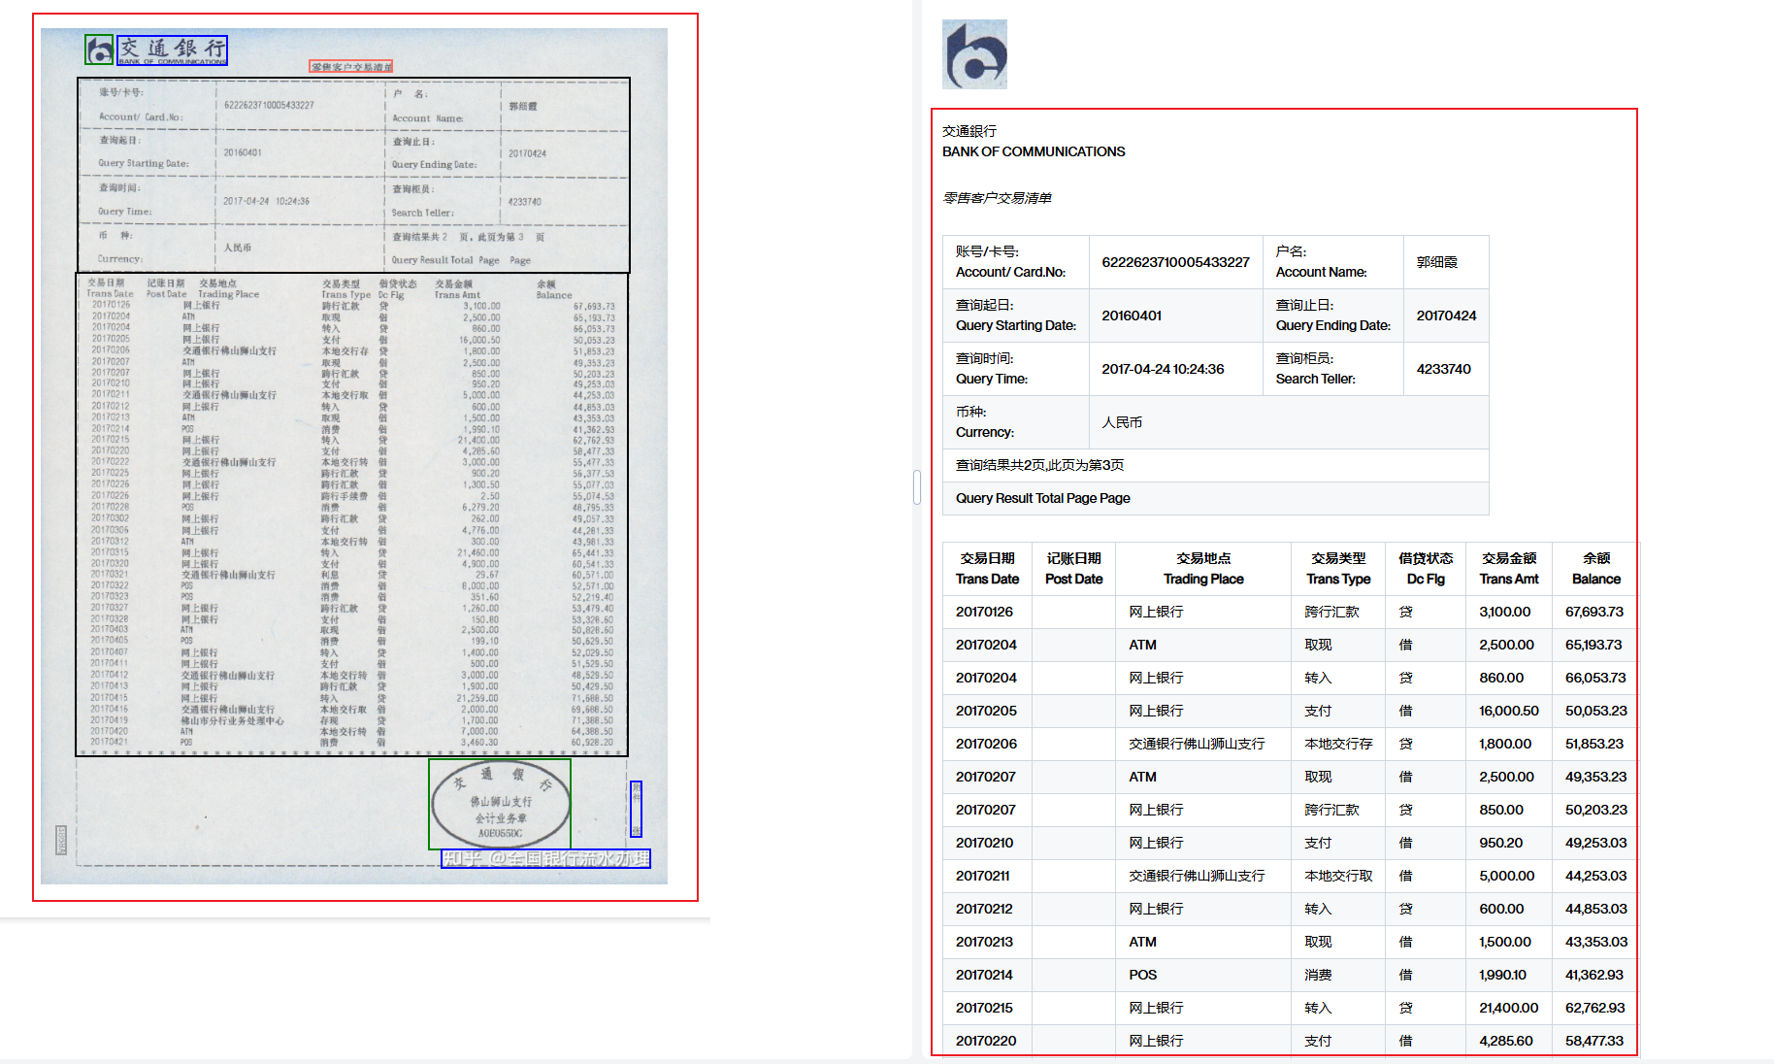The image size is (1774, 1064).
Task: Click the extracted bank logo in the right pane
Action: pyautogui.click(x=974, y=54)
